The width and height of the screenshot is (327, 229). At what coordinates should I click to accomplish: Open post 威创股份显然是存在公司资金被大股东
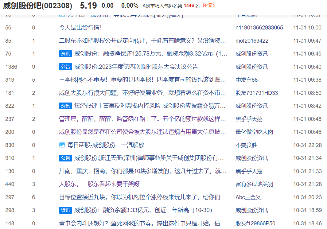tap(142, 132)
